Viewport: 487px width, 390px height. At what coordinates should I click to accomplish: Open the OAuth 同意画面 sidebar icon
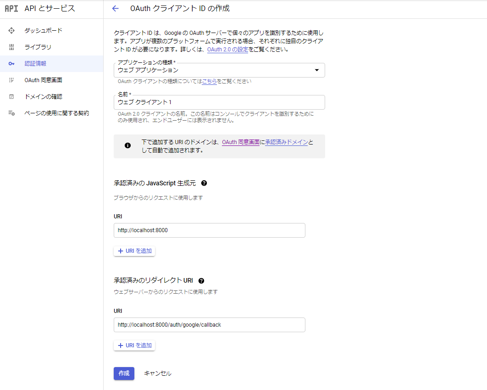(x=11, y=80)
